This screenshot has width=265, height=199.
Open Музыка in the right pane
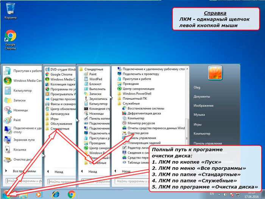click(199, 115)
